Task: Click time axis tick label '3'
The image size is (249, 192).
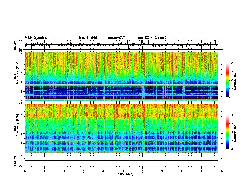Action: [84, 171]
